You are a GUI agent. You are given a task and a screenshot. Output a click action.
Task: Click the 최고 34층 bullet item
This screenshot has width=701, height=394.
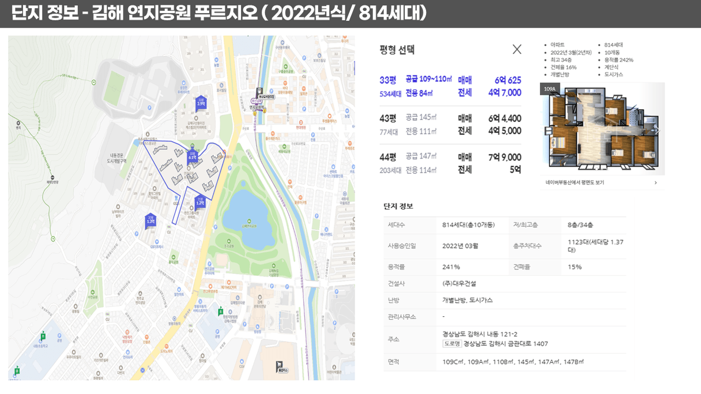coord(561,60)
